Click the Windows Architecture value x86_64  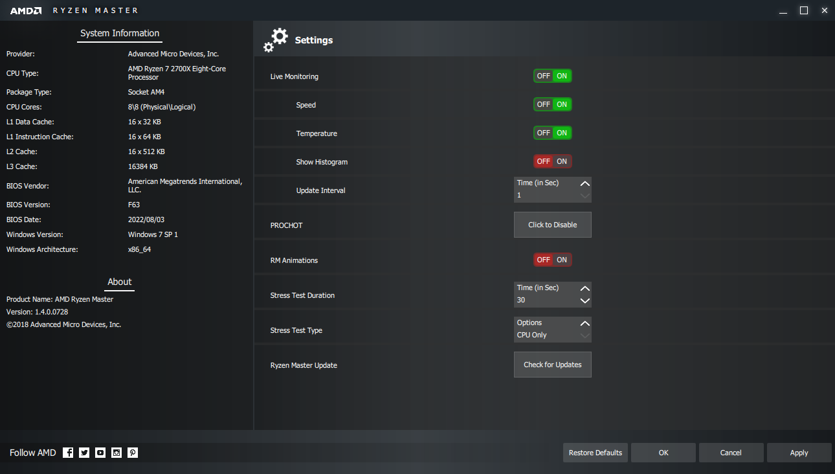[x=139, y=249]
